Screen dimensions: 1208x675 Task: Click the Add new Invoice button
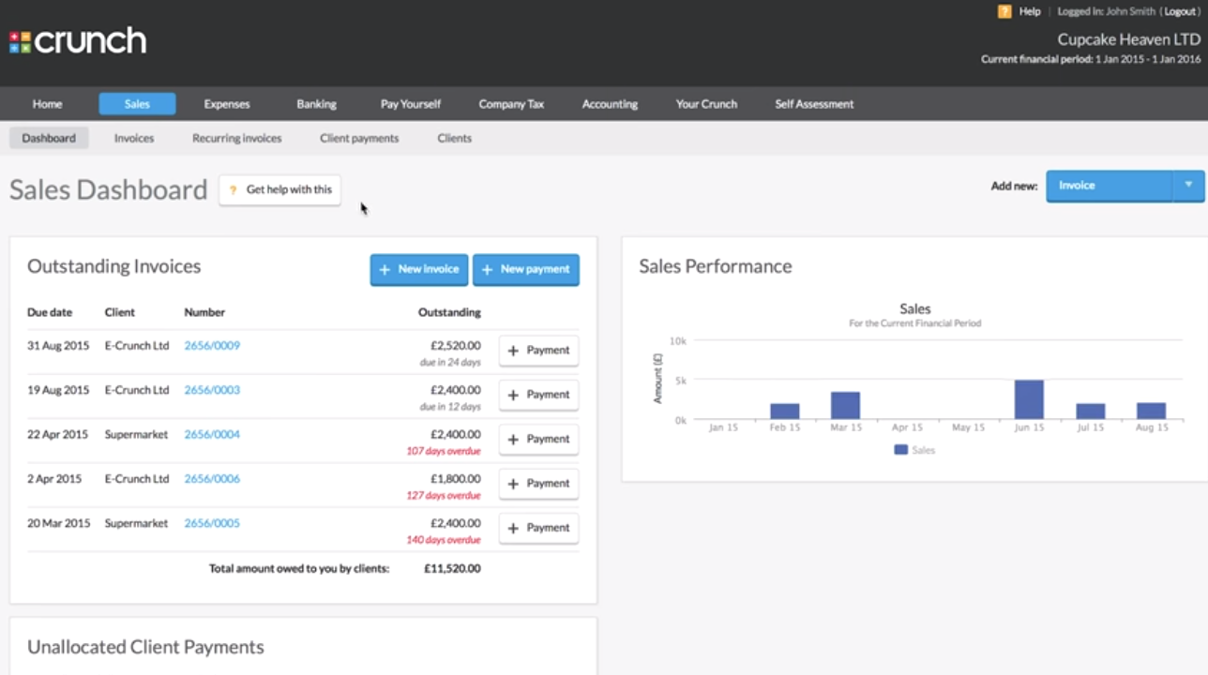click(1110, 186)
